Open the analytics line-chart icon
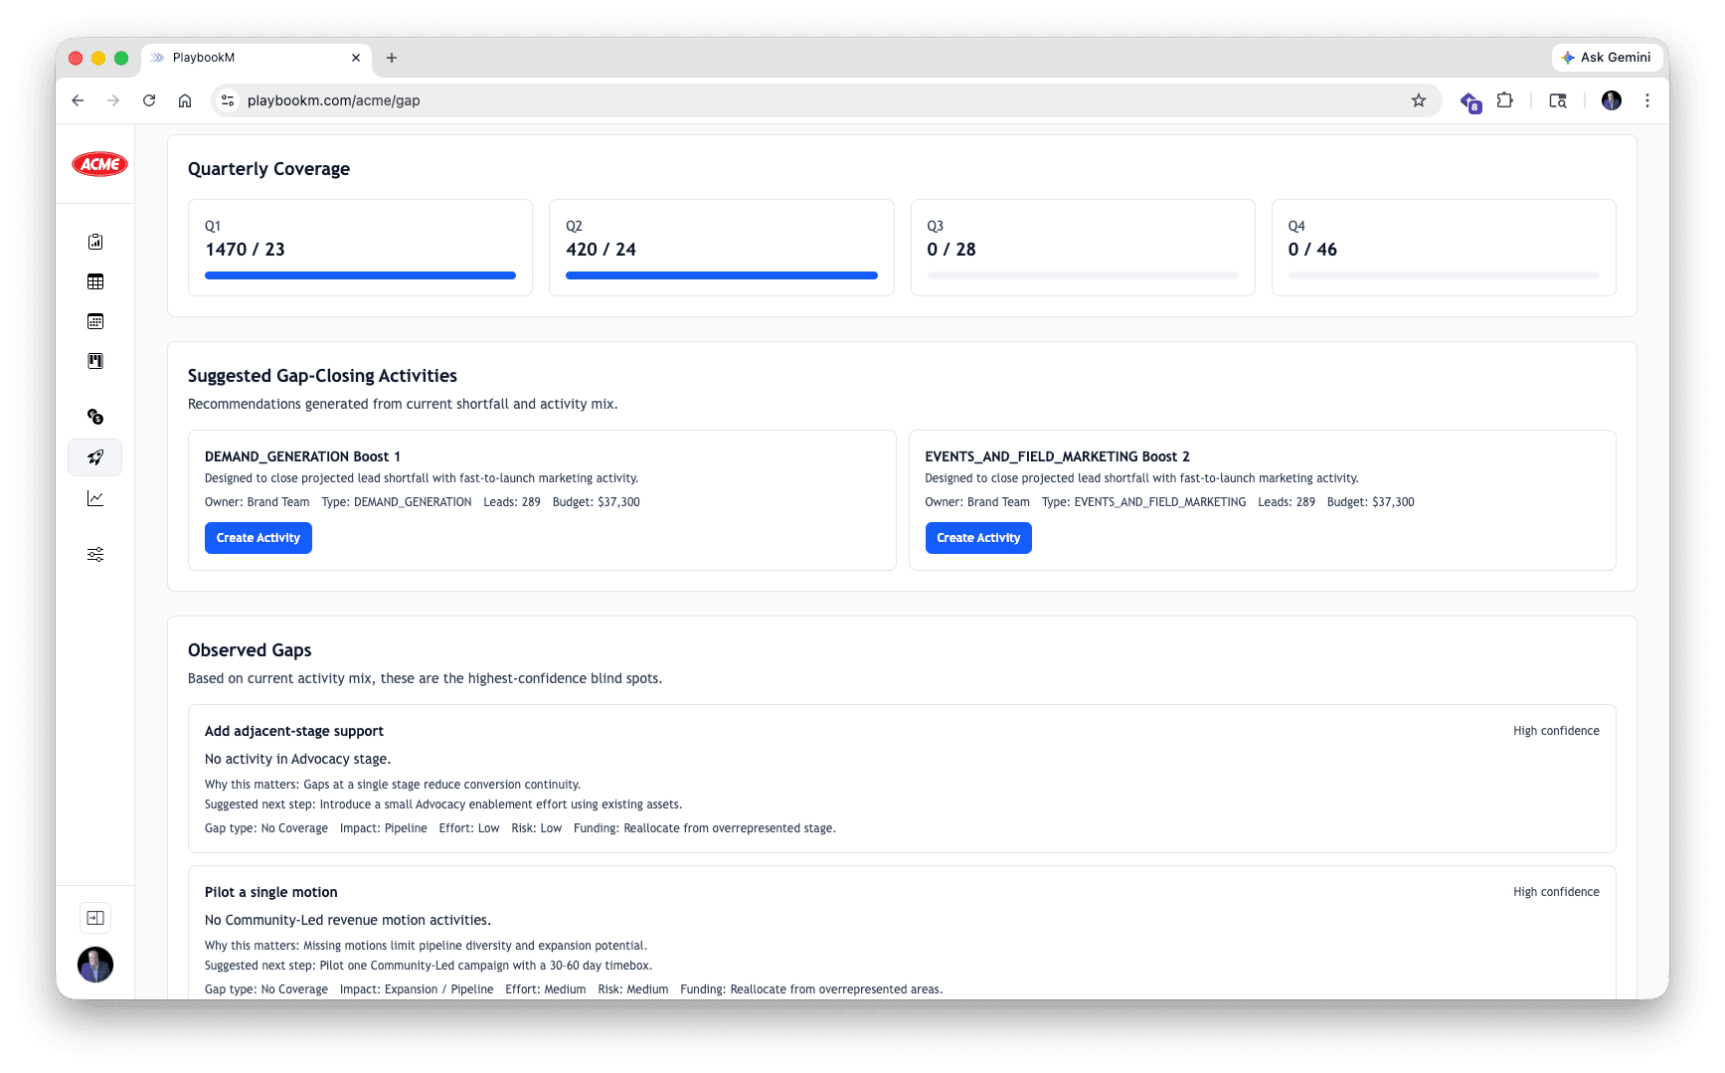This screenshot has height=1073, width=1725. (x=94, y=498)
